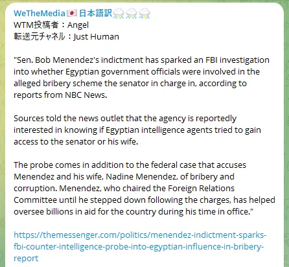Click the link line starting with fbi-counter-intelligence
The height and width of the screenshot is (267, 289).
(139, 246)
